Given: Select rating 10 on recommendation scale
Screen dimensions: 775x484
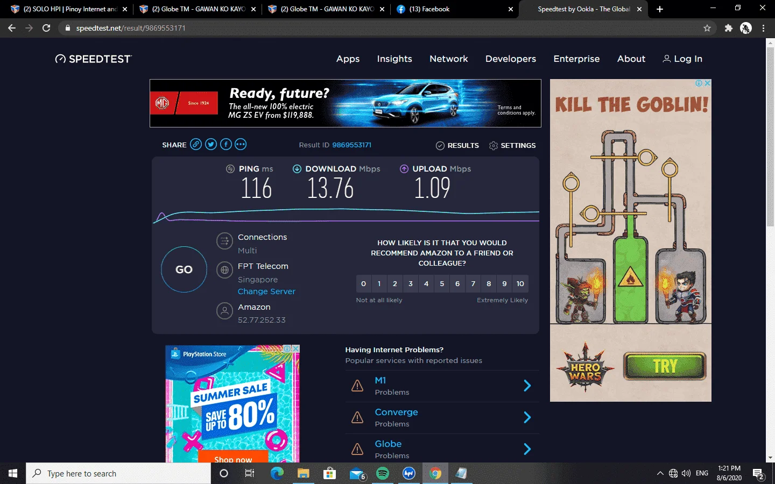Looking at the screenshot, I should (x=520, y=284).
